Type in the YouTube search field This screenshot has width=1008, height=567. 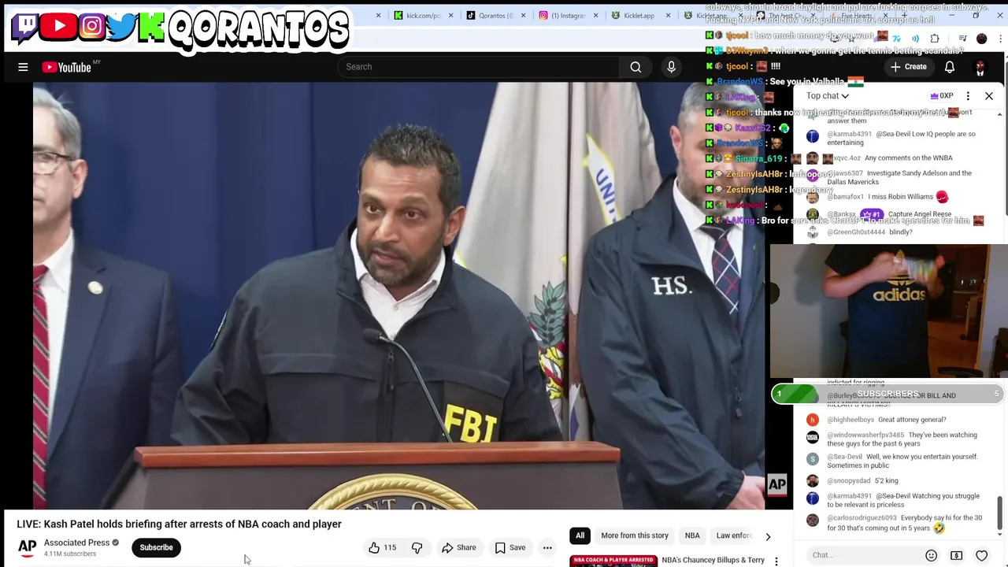tap(480, 67)
